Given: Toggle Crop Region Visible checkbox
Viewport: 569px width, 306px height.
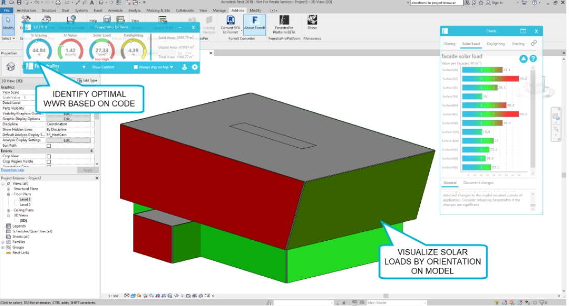Looking at the screenshot, I should (49, 161).
